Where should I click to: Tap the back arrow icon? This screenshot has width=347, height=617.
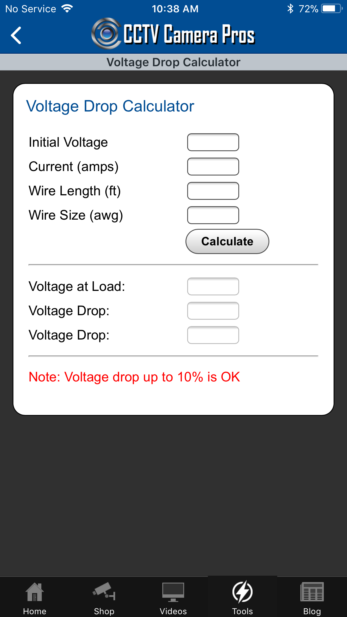coord(16,35)
